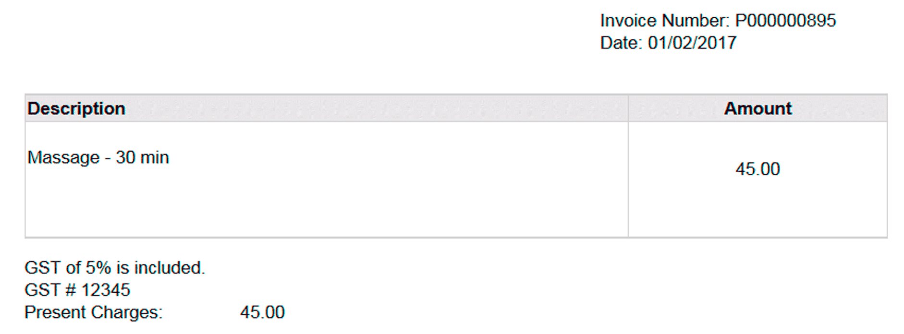This screenshot has height=334, width=904.
Task: Click the header divider between Description and Amount
Action: pyautogui.click(x=628, y=108)
